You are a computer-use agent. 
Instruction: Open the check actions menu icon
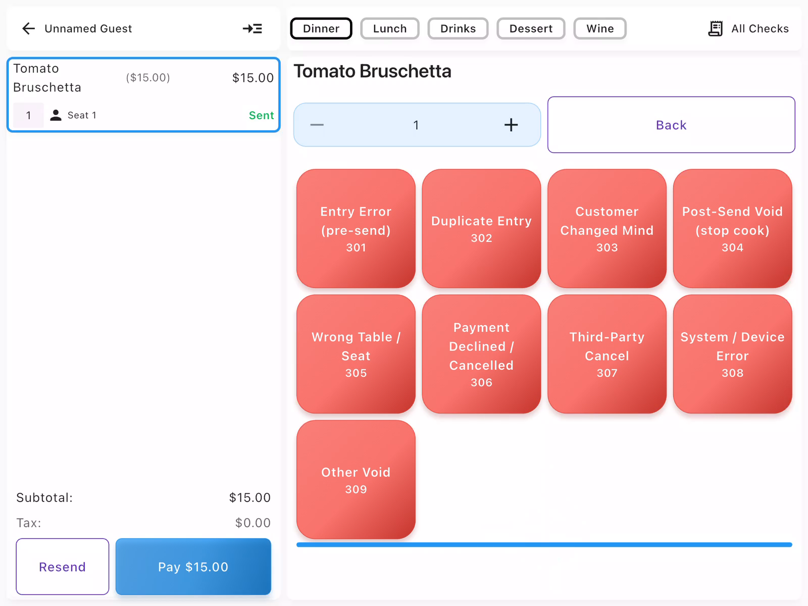pyautogui.click(x=252, y=29)
